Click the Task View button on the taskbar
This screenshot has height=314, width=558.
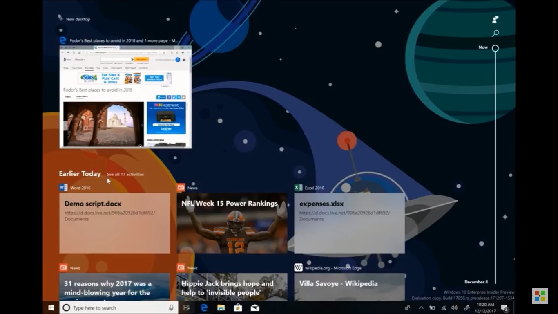point(186,308)
